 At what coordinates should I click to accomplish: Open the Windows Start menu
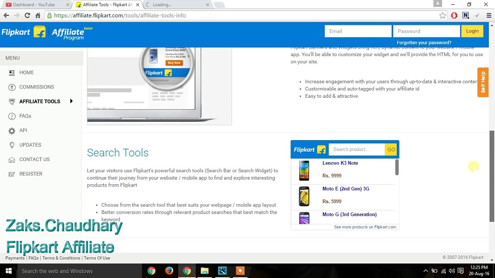pos(9,271)
